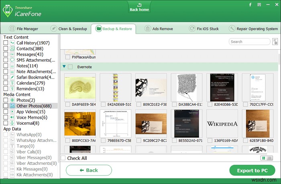Click the WhatsApp icon in App Data
The height and width of the screenshot is (184, 281).
(x=12, y=134)
